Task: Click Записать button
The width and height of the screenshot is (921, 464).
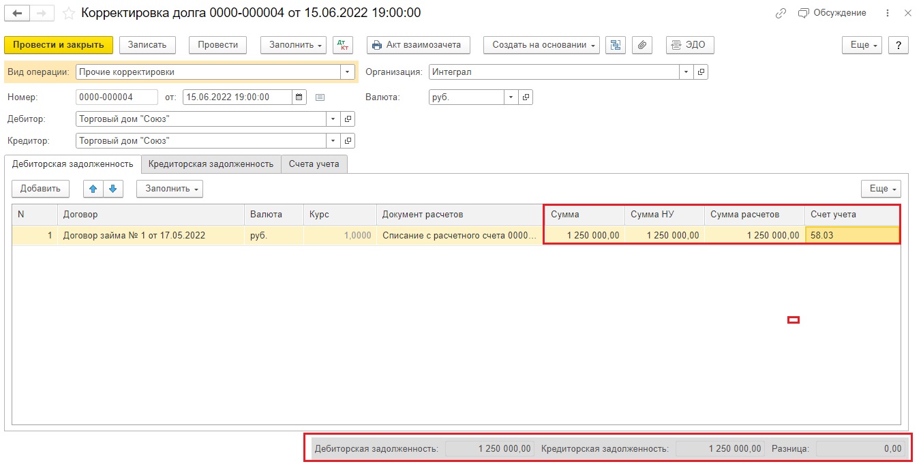Action: point(147,45)
